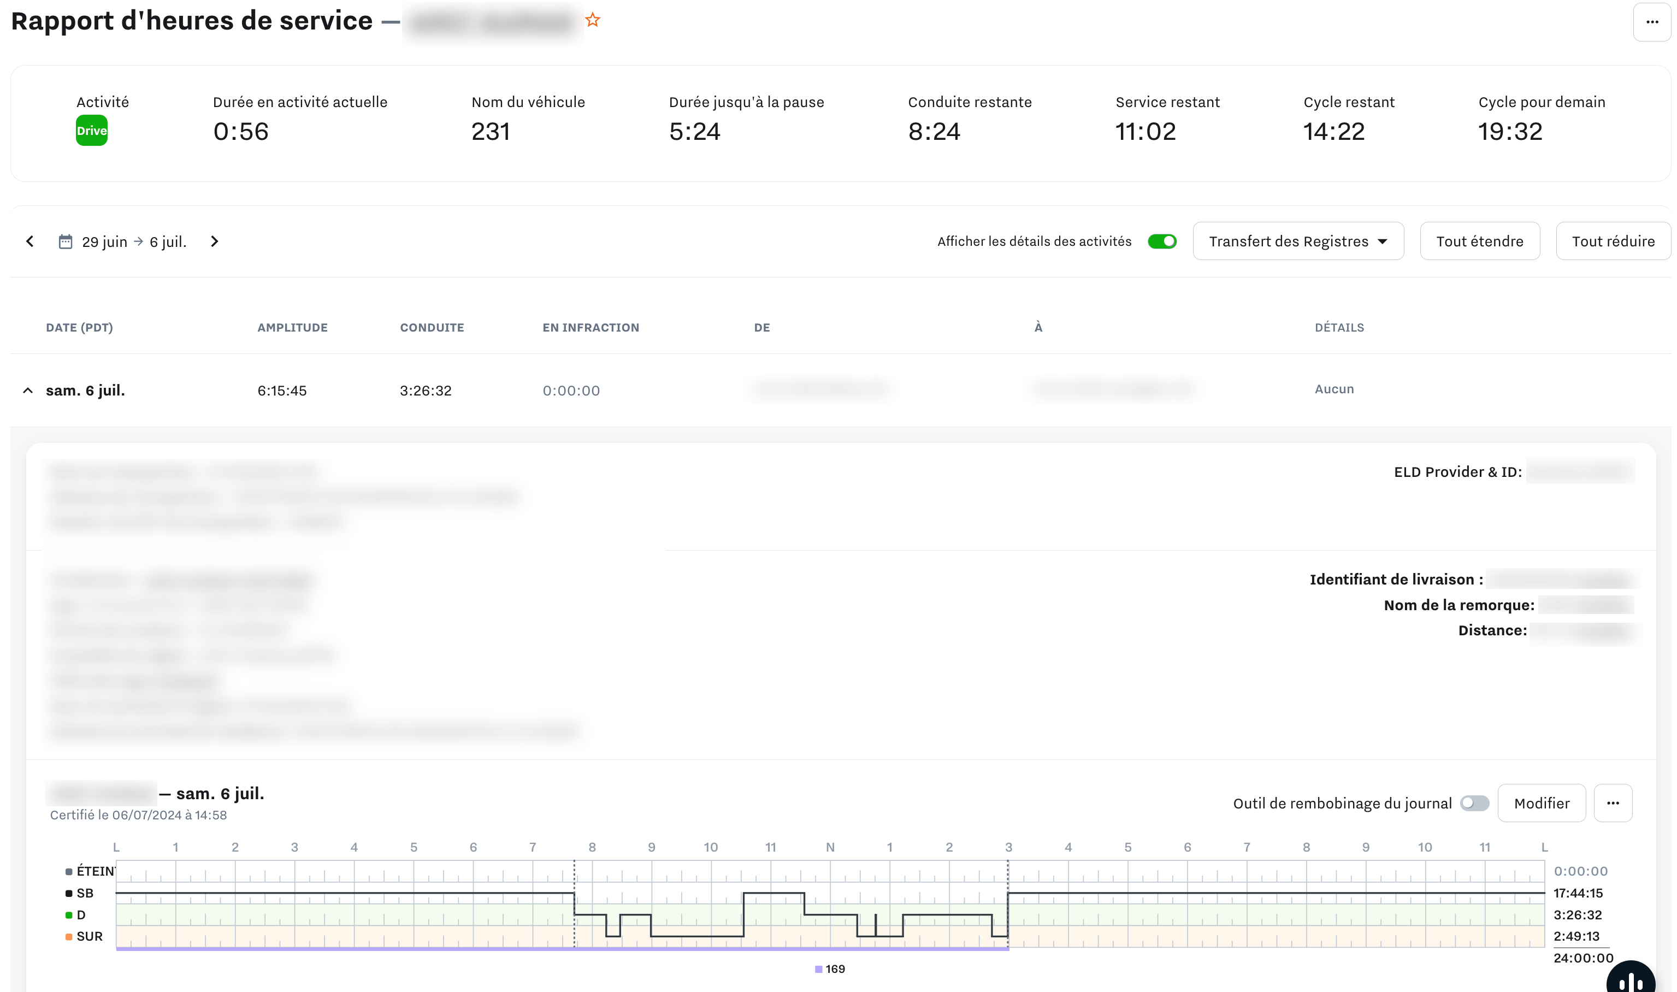The height and width of the screenshot is (992, 1677).
Task: Open the log's ellipsis options menu
Action: click(1613, 803)
